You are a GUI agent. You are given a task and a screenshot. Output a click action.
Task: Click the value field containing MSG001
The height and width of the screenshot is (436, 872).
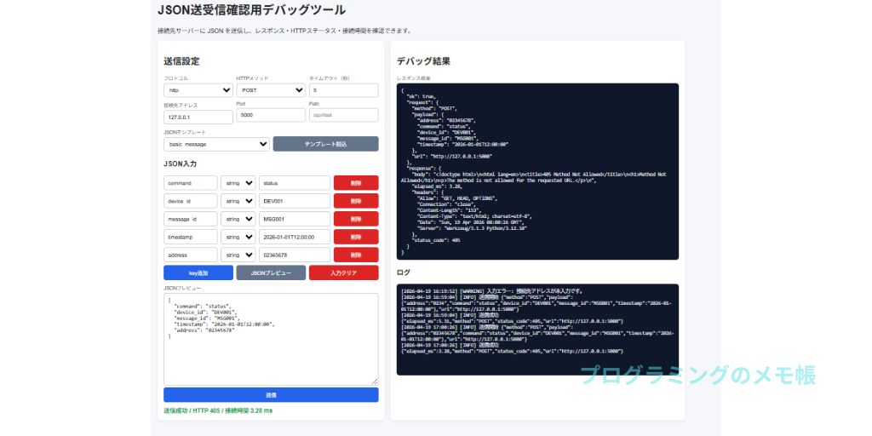point(294,219)
